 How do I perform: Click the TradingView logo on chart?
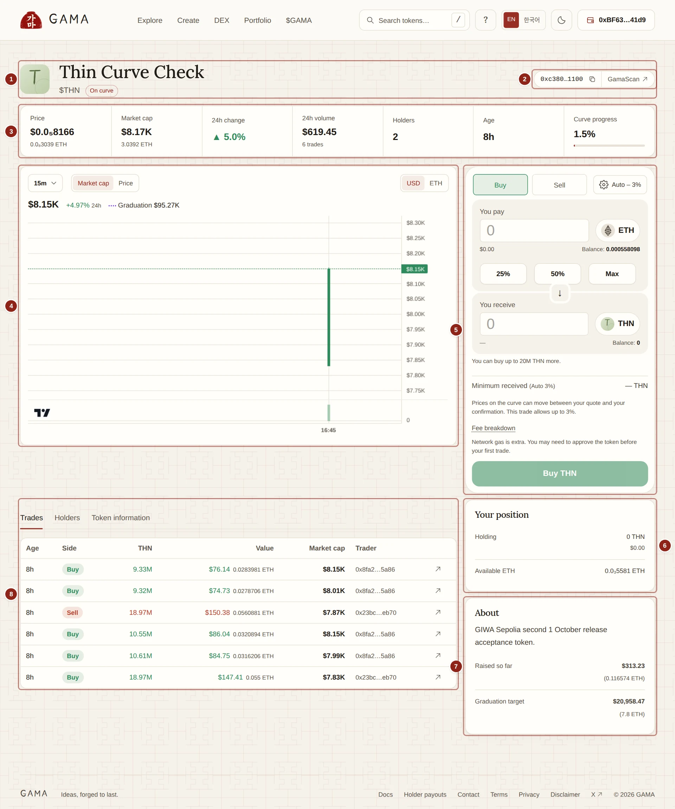[42, 413]
